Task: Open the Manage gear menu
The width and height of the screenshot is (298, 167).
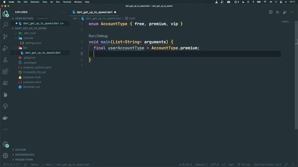Action: (5, 156)
